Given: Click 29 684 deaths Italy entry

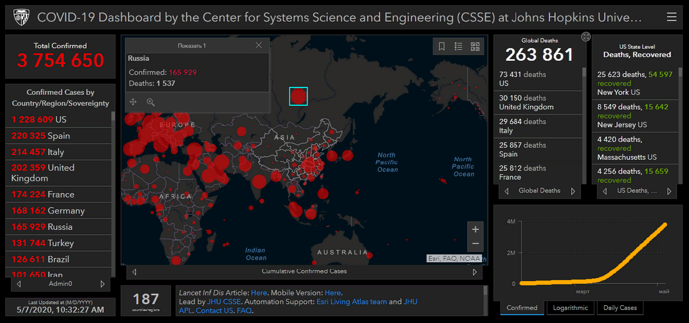Looking at the screenshot, I should pyautogui.click(x=538, y=126).
